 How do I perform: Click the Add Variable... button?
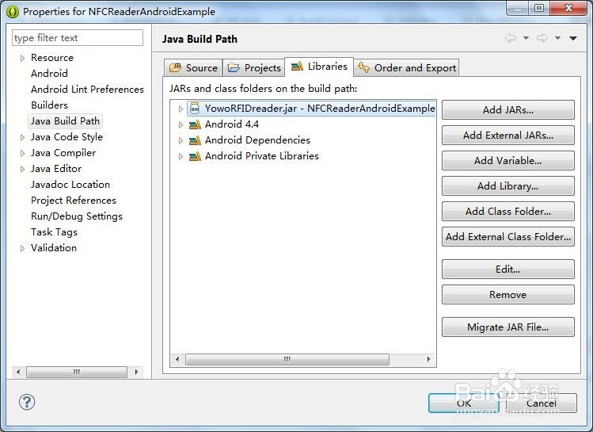pyautogui.click(x=508, y=161)
